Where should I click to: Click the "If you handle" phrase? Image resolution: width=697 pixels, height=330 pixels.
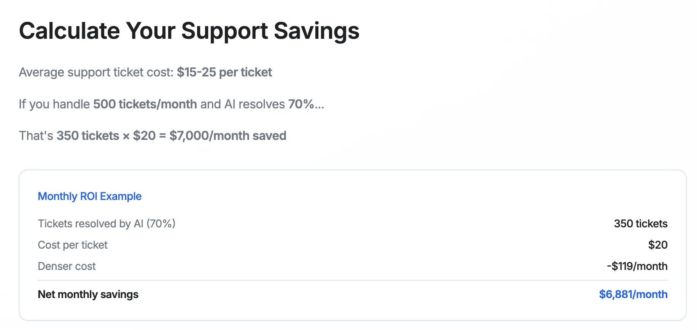(x=54, y=104)
